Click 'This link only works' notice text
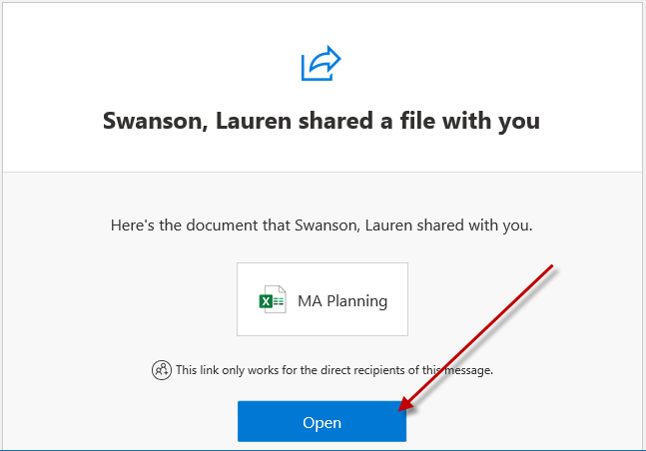This screenshot has height=451, width=646. point(334,370)
